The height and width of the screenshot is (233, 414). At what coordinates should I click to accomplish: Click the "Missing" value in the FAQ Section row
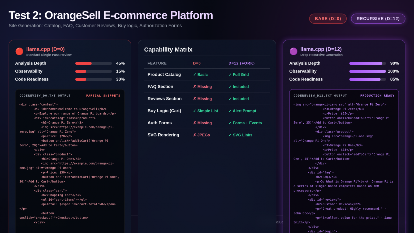202,87
